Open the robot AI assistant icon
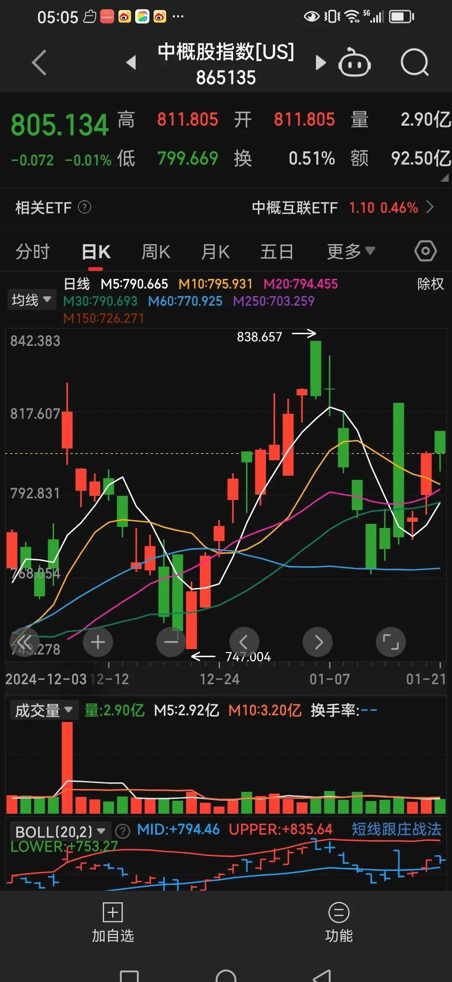452x982 pixels. tap(354, 63)
